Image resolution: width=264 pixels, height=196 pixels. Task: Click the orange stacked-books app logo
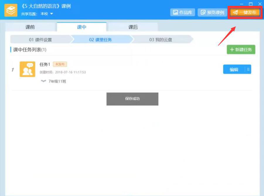pyautogui.click(x=11, y=10)
